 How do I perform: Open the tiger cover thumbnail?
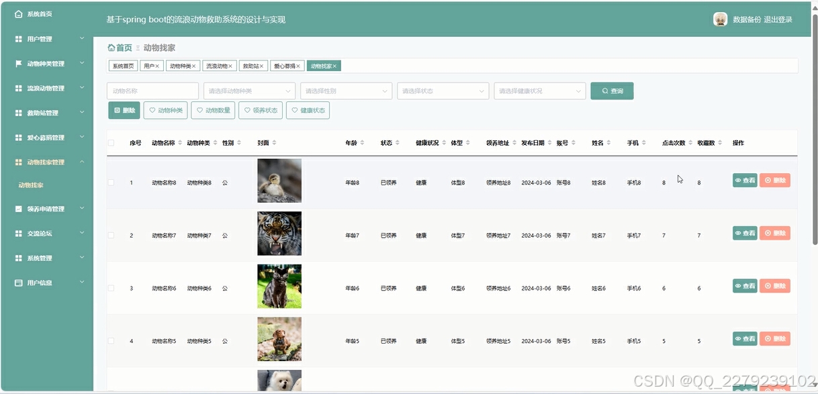click(279, 234)
